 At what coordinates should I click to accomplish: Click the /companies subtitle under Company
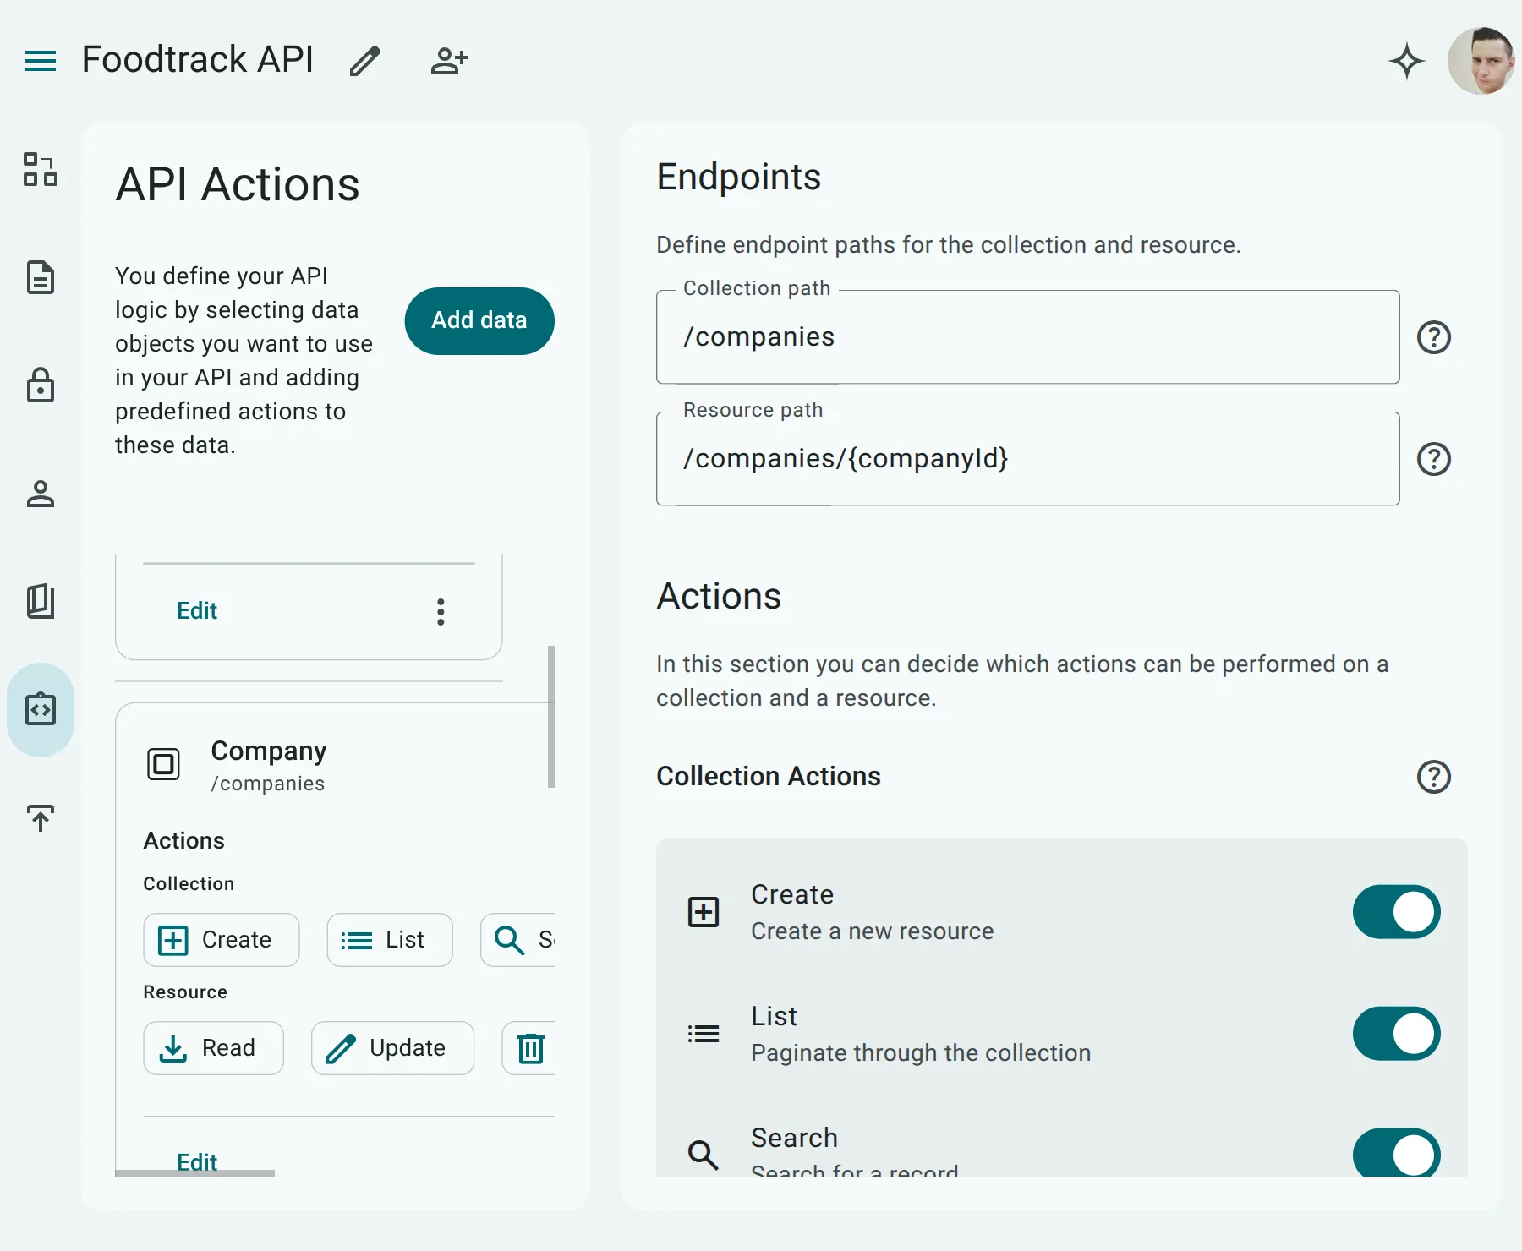[x=268, y=784]
